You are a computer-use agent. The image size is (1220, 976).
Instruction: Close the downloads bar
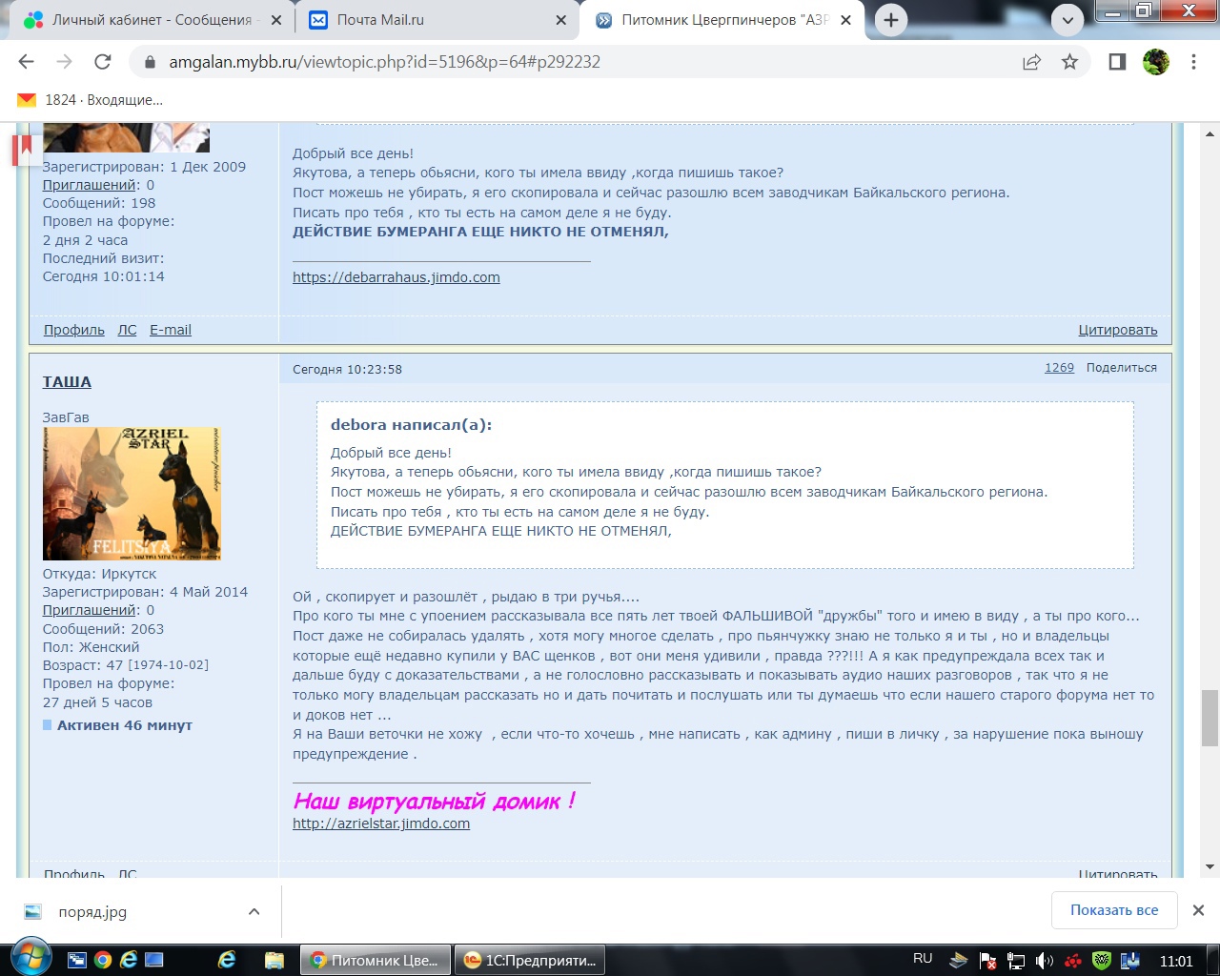[x=1198, y=910]
